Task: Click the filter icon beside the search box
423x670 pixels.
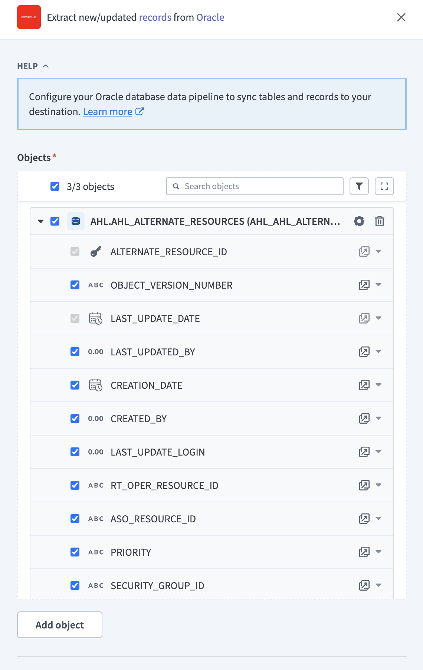Action: (x=359, y=186)
